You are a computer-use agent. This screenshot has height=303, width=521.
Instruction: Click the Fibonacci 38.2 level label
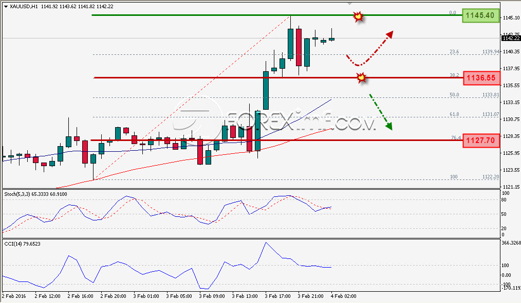coord(454,75)
